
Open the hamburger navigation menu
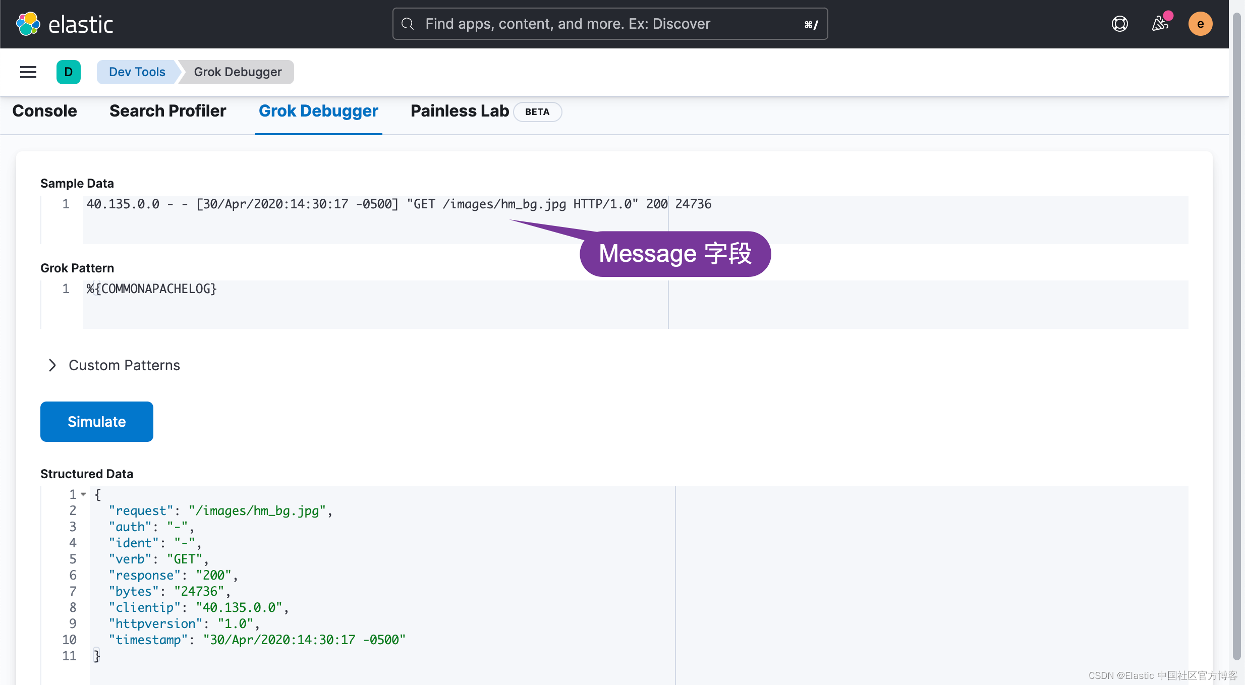[x=28, y=72]
